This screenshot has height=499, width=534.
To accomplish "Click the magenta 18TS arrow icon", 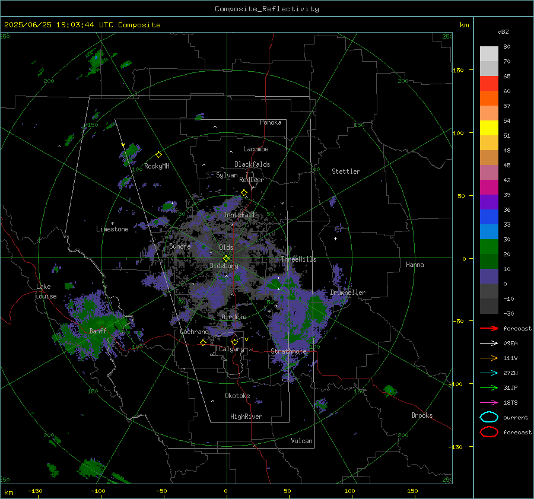I will click(x=489, y=403).
